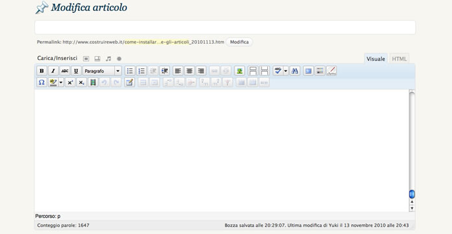Open find and replace binoculars tool

point(294,70)
